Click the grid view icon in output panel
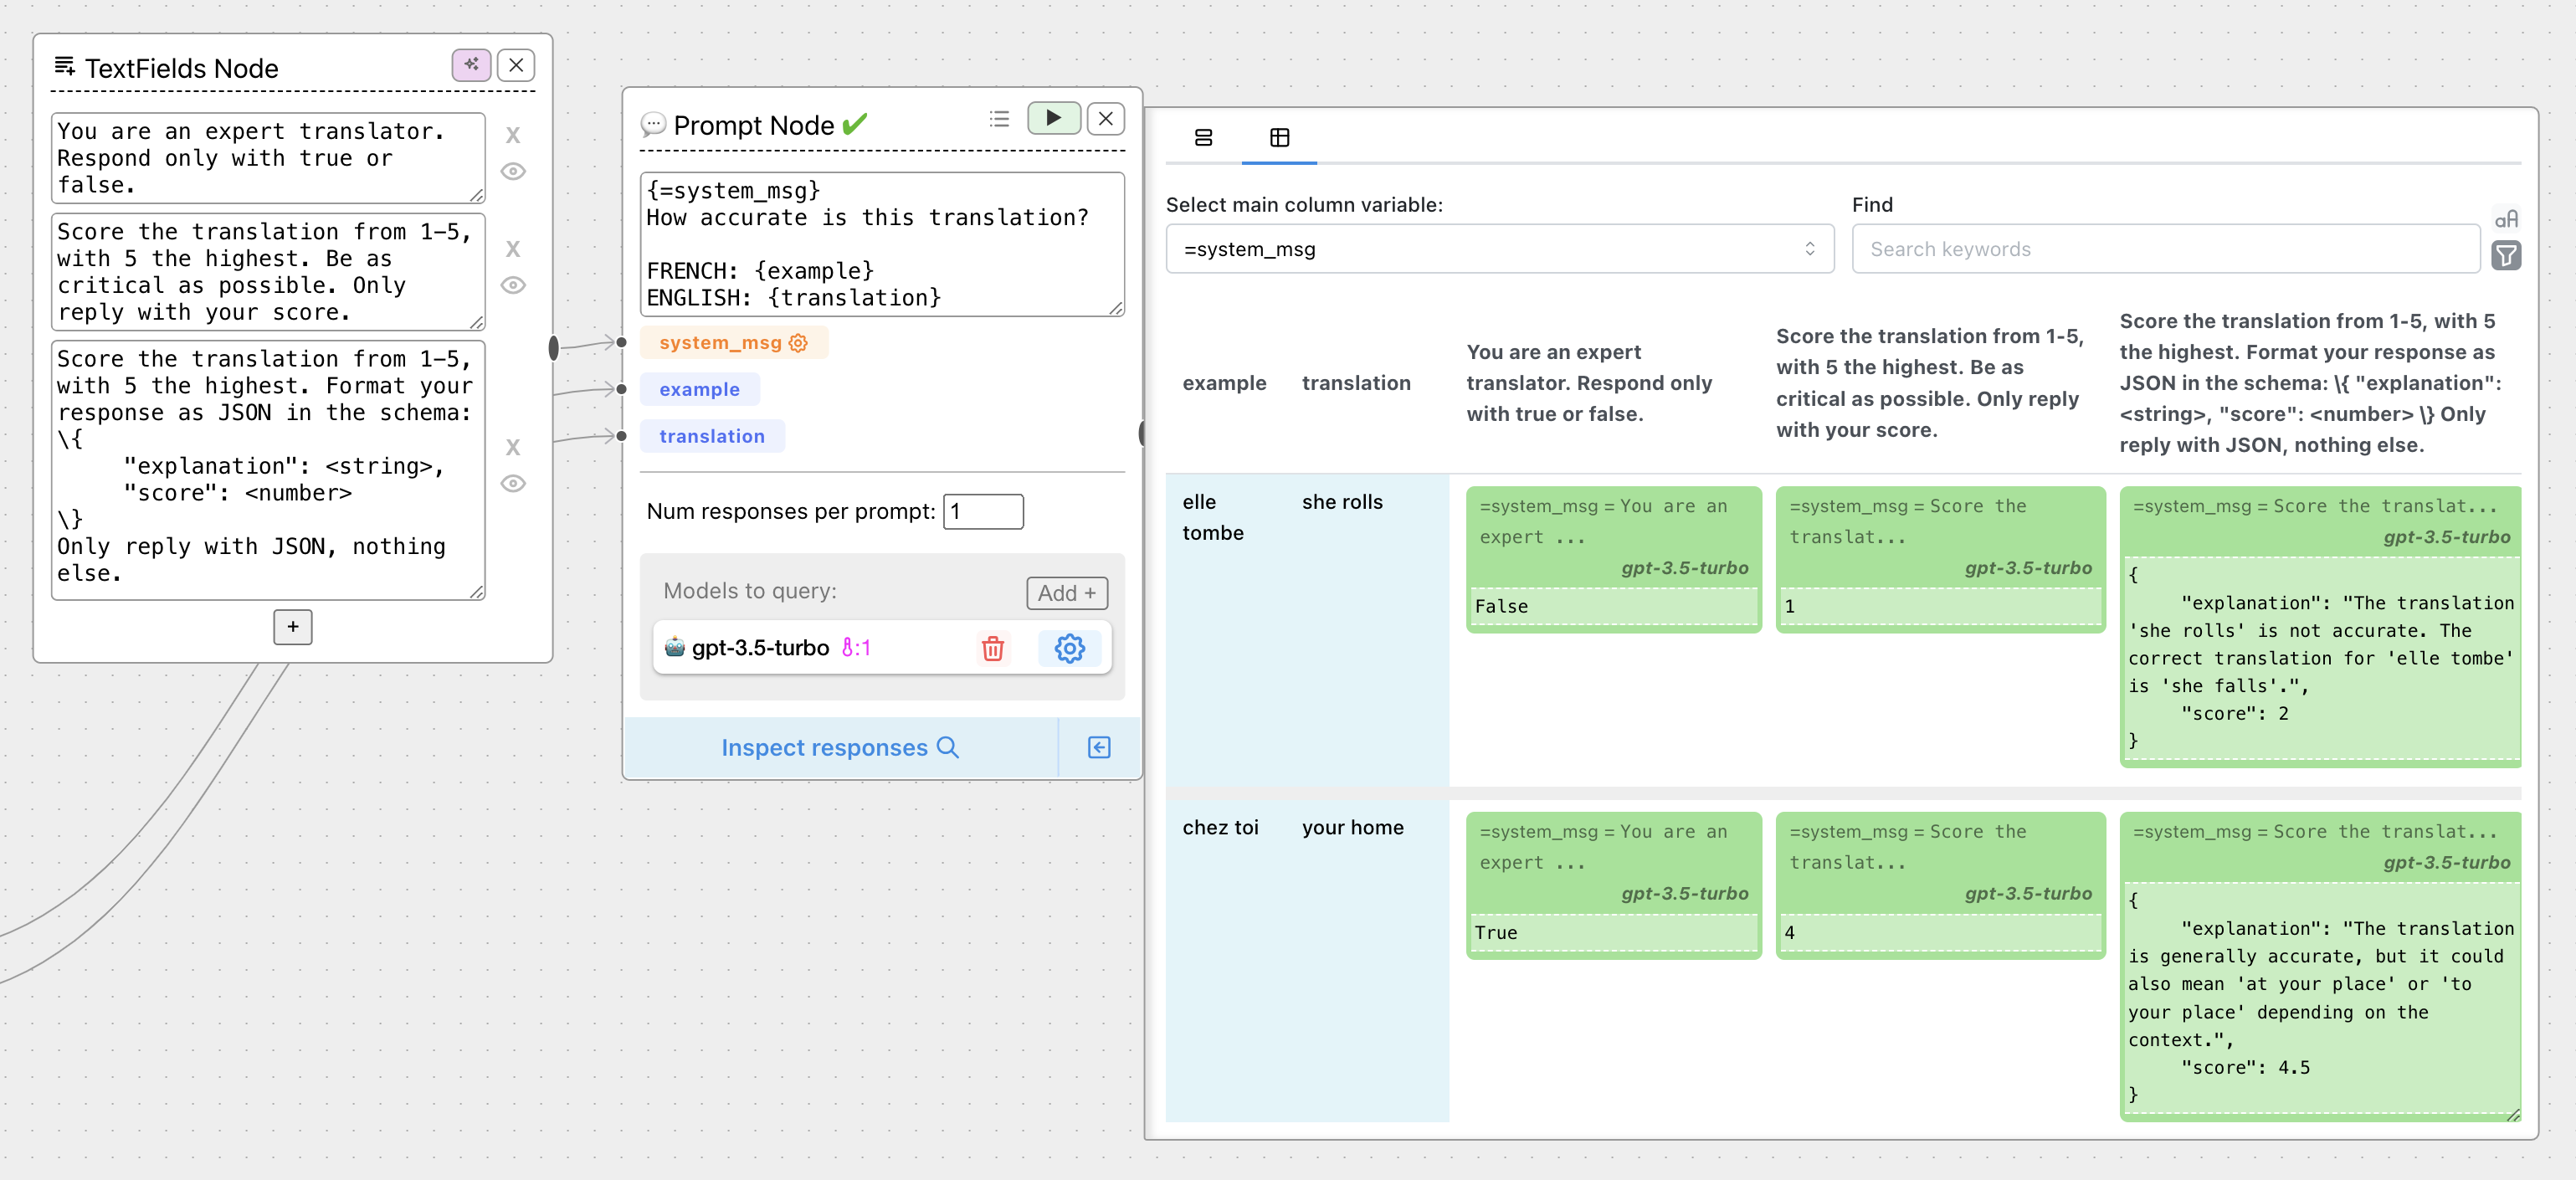This screenshot has height=1180, width=2576. 1281,140
